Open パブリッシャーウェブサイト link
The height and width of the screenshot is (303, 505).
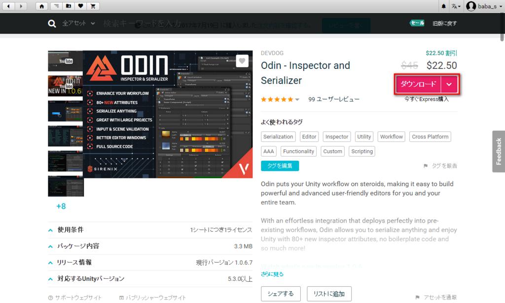152,298
